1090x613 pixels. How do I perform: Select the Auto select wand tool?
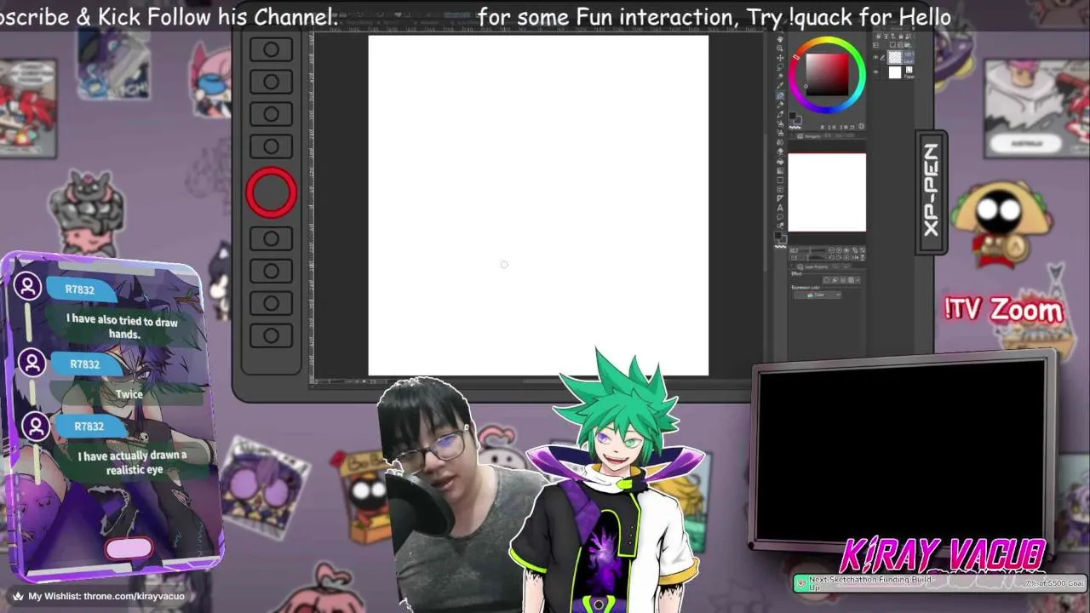pos(780,76)
